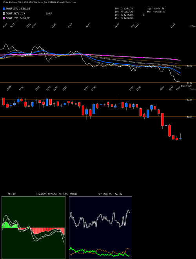Screen dimensions: 196x259
Task: Click the 'Pre O: 1251.70' value
Action: click(x=124, y=9)
